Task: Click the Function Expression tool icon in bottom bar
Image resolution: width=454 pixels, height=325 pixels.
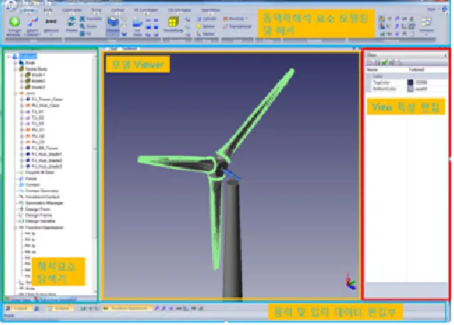Action: point(105,308)
